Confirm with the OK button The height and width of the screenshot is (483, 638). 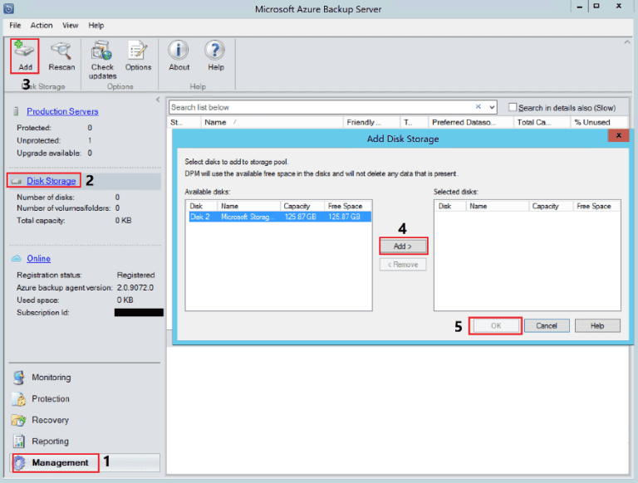495,325
